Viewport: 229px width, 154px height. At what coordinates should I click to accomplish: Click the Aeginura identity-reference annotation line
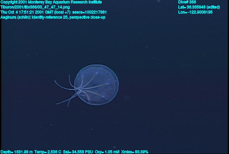(53, 17)
